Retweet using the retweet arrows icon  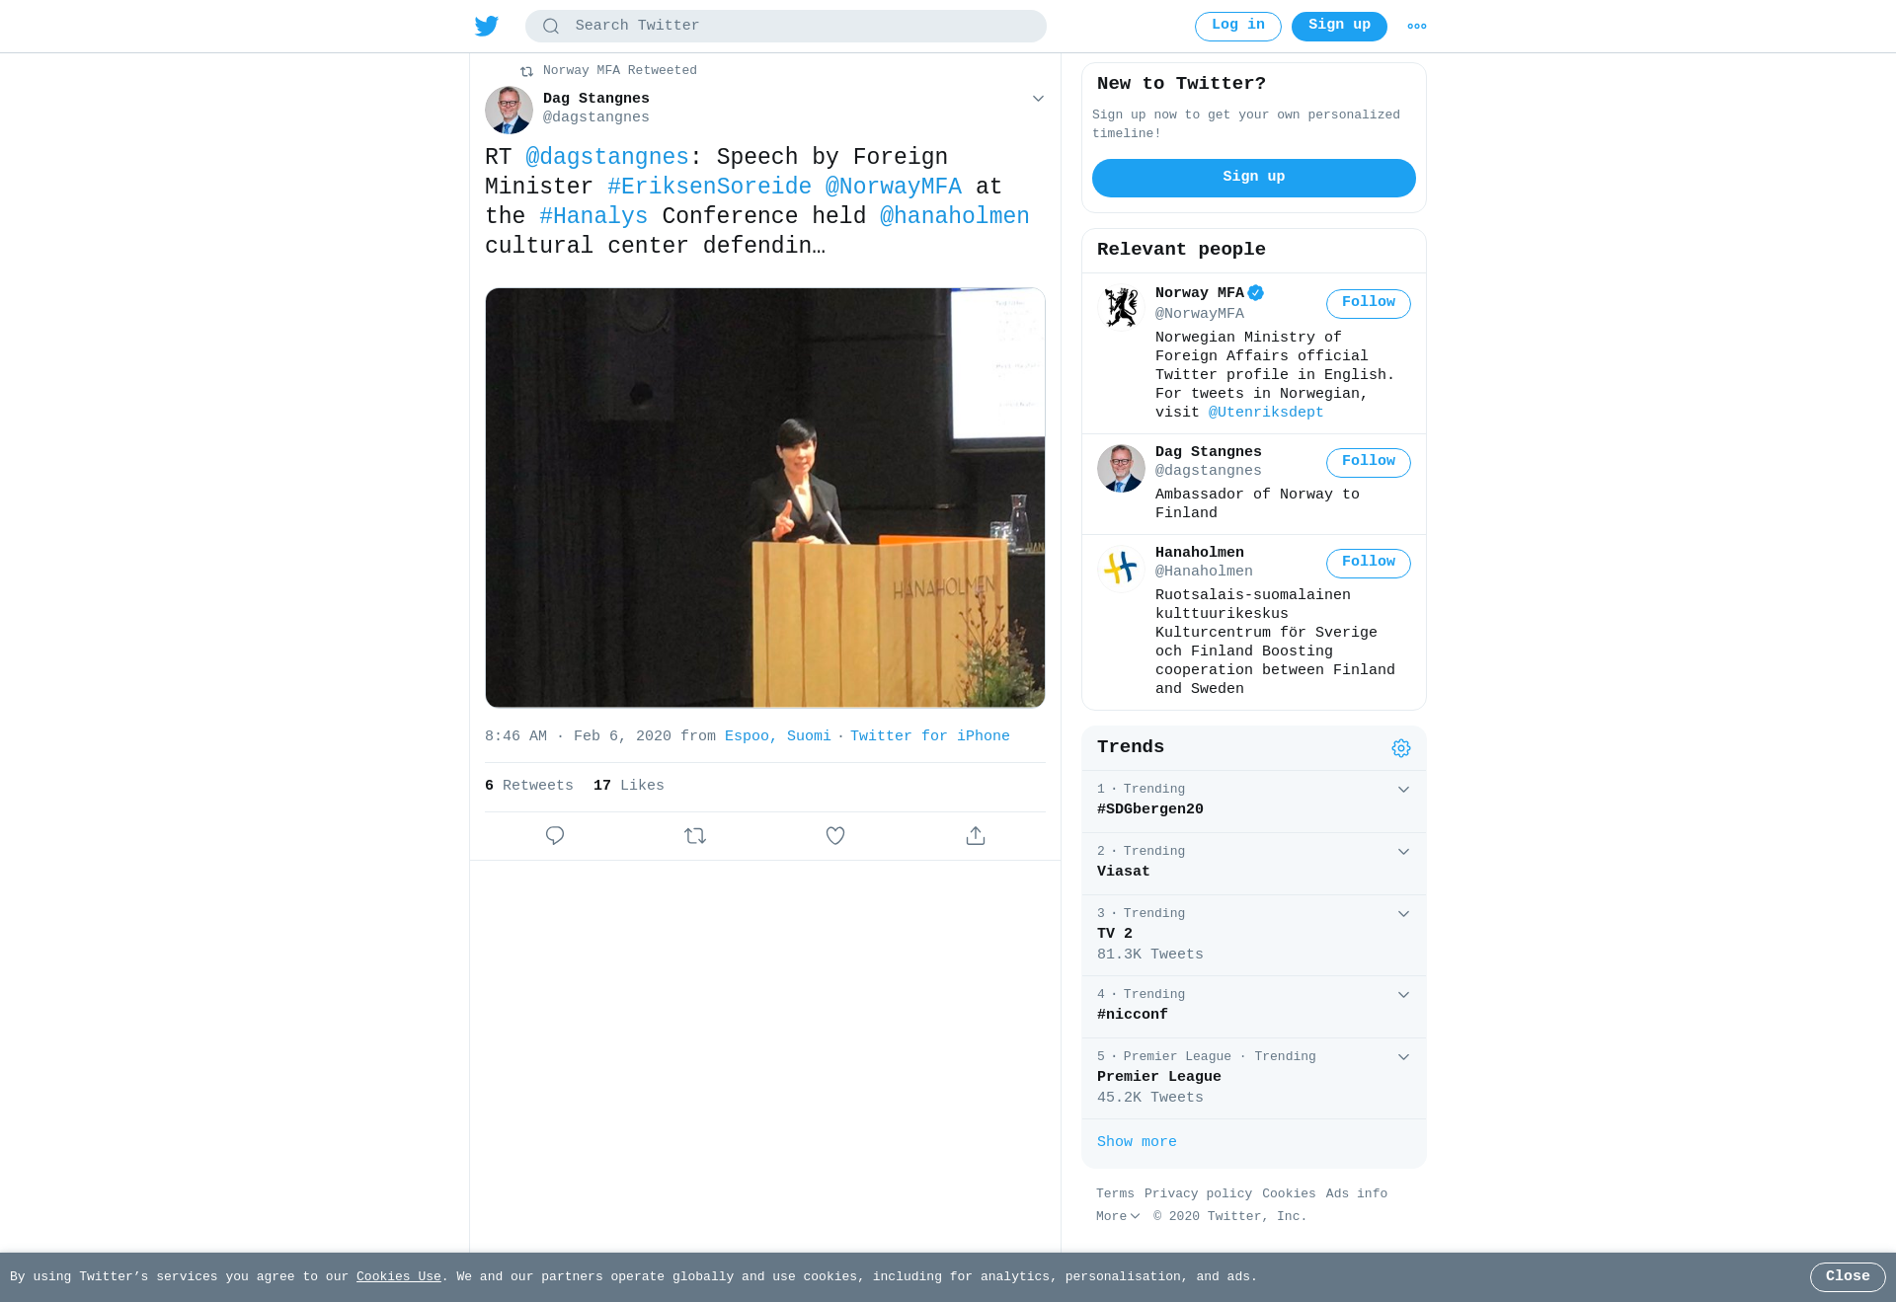click(695, 836)
